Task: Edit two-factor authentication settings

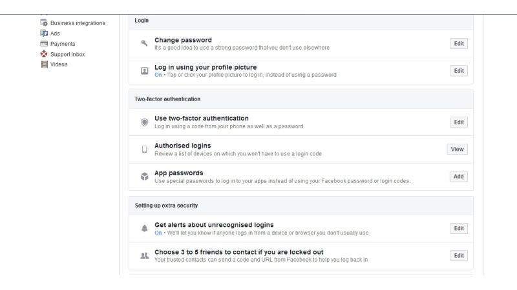Action: point(459,122)
